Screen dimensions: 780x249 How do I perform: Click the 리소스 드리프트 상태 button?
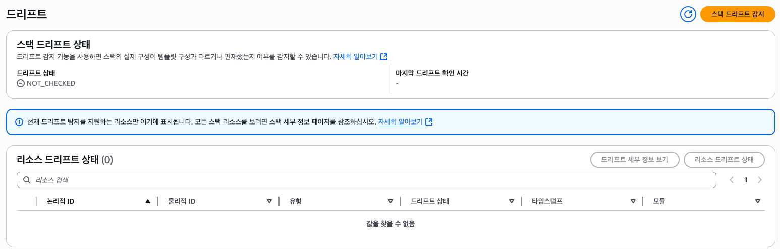(724, 160)
